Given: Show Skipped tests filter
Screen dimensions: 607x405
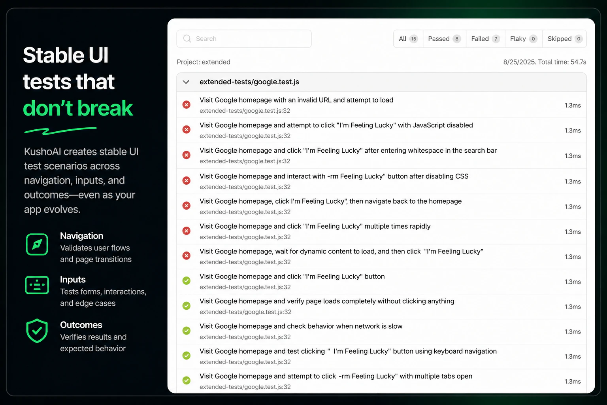Looking at the screenshot, I should coord(565,39).
